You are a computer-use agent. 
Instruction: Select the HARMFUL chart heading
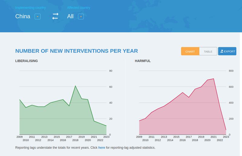(142, 61)
